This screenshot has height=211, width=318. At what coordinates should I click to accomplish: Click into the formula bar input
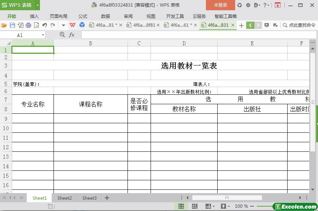tap(199, 35)
